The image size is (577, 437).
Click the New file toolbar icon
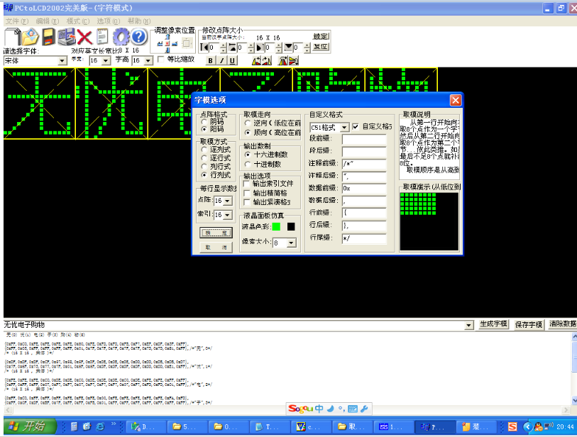(x=12, y=37)
